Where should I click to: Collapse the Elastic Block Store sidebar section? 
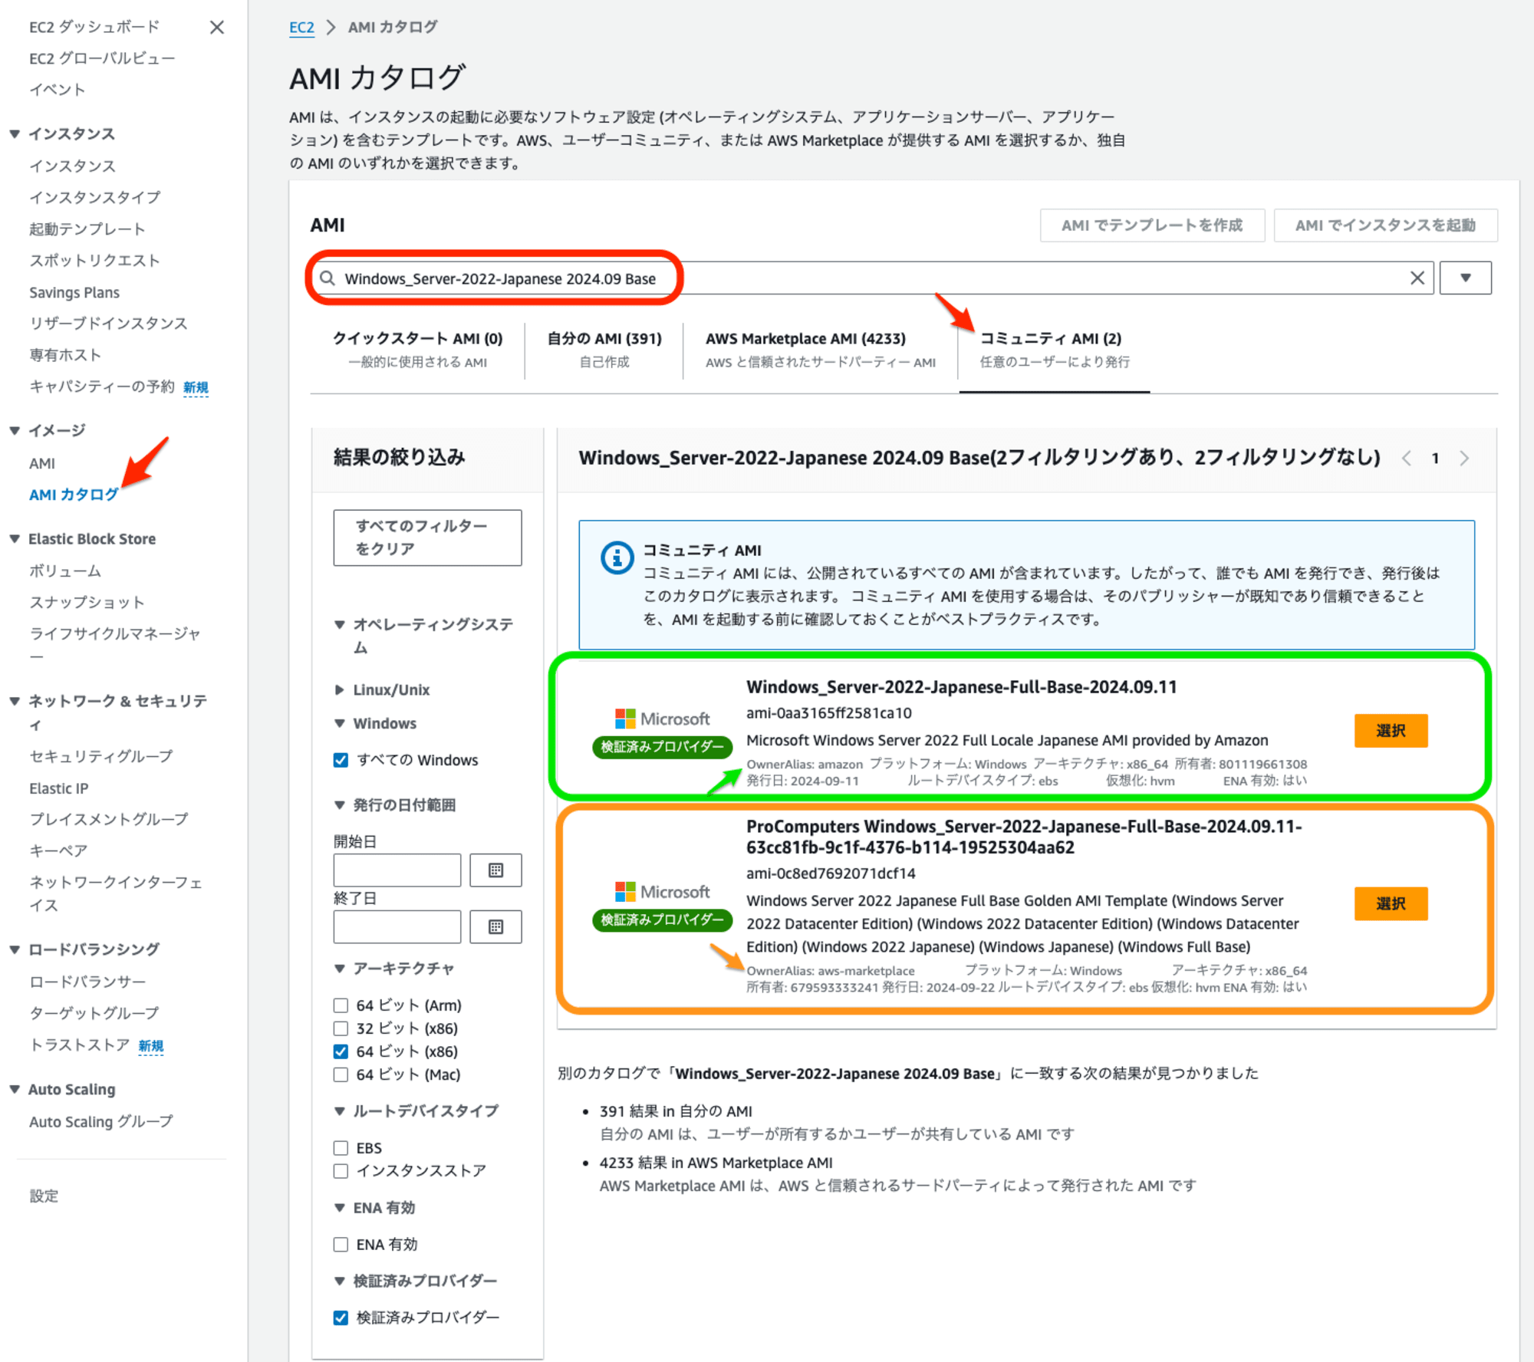tap(15, 539)
